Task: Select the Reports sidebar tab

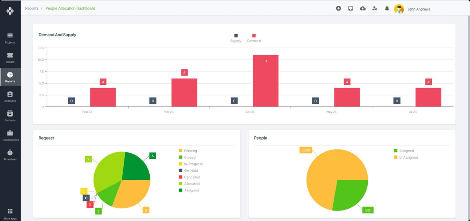Action: coord(10,77)
